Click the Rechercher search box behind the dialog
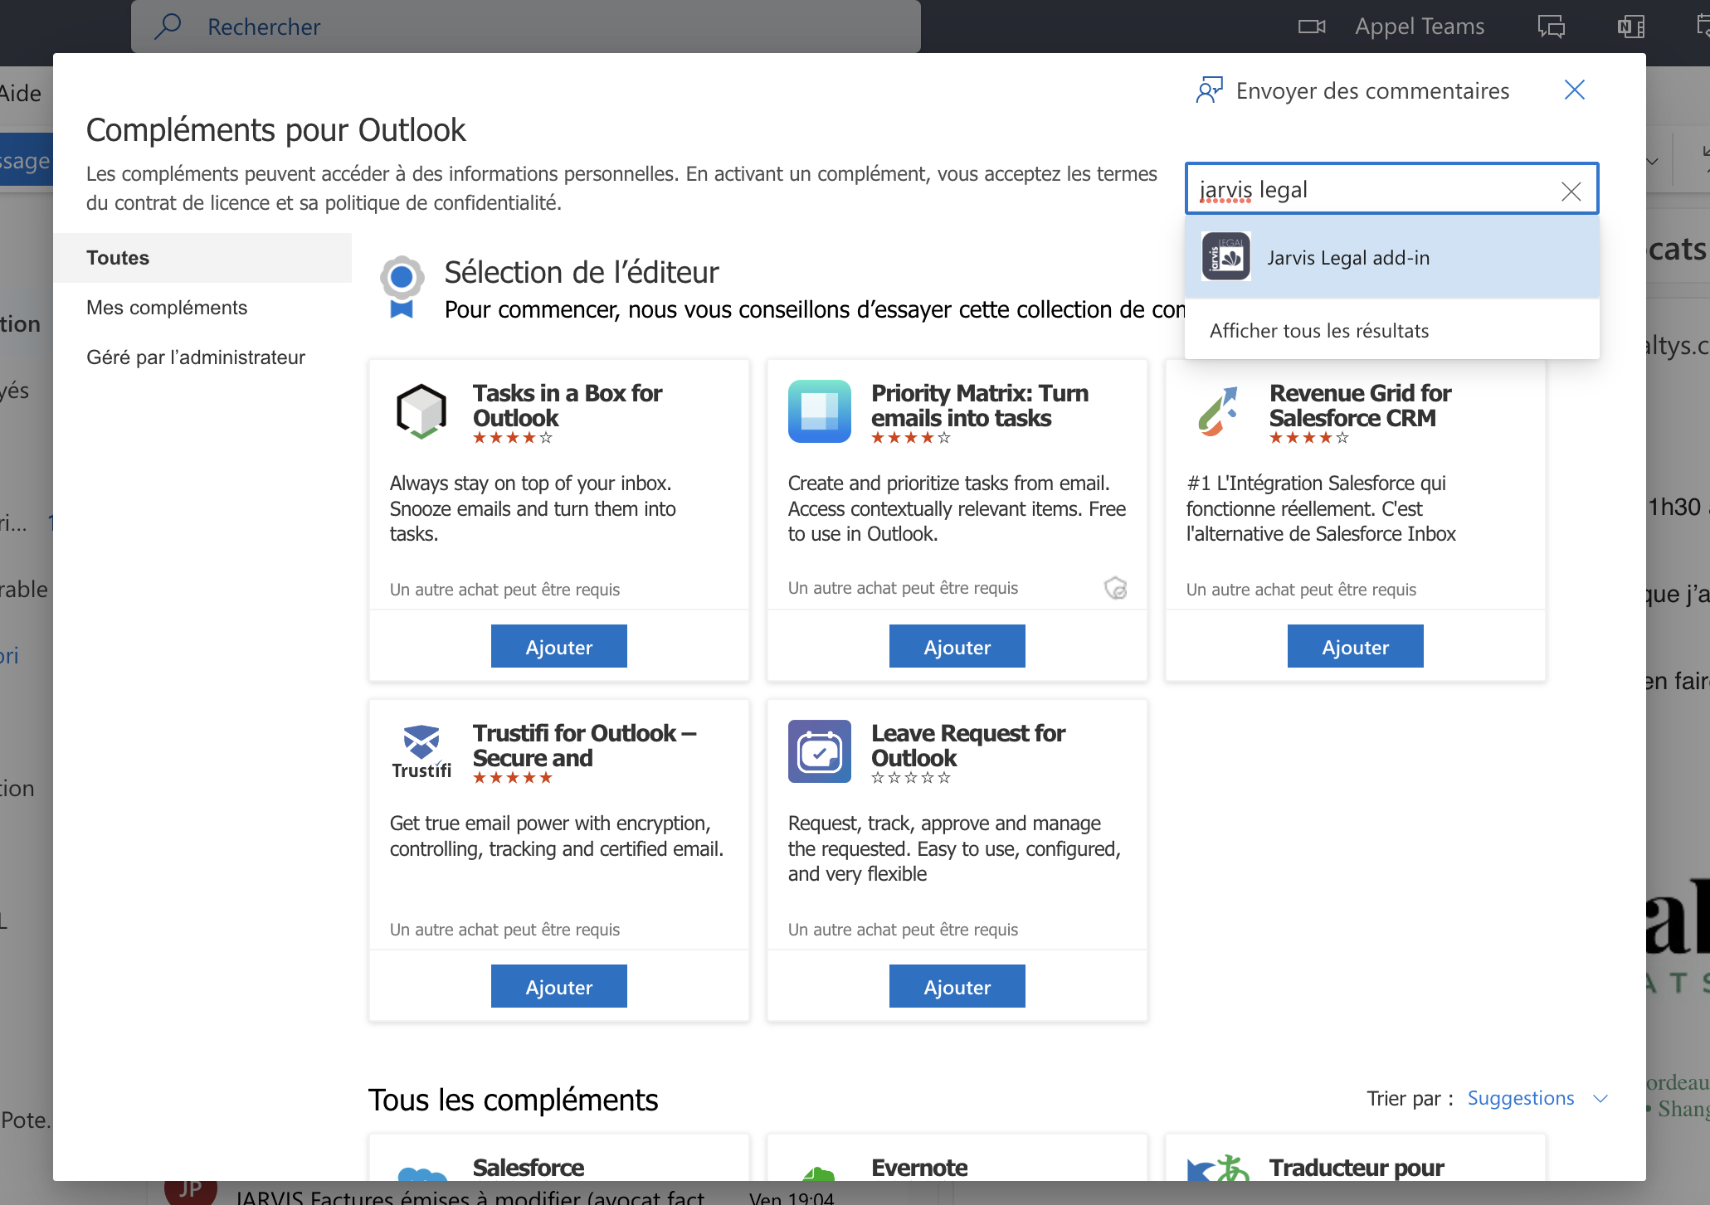This screenshot has width=1710, height=1205. tap(526, 27)
